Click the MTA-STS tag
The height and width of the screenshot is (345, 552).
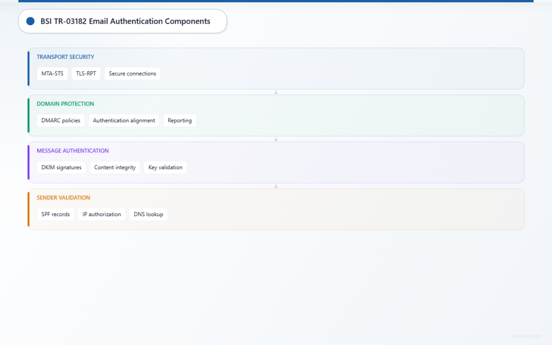click(52, 73)
